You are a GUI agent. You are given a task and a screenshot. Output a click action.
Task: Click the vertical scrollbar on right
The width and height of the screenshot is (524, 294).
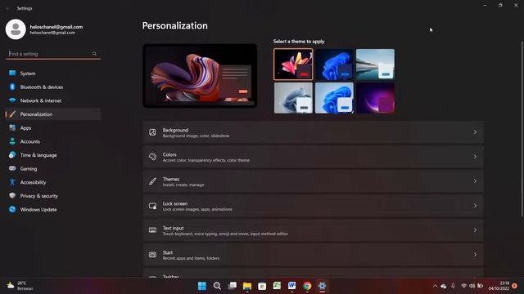pos(522,129)
